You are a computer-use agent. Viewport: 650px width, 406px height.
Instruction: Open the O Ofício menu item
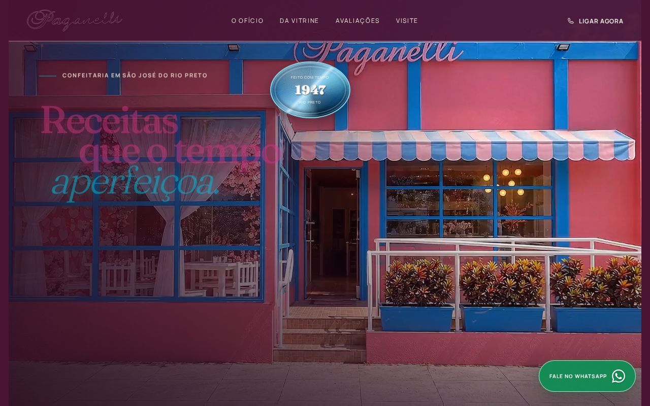pos(247,21)
